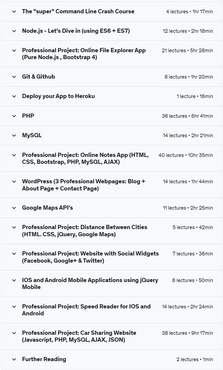Expand Online Notes App section chevron
223x370 pixels.
tap(14, 155)
